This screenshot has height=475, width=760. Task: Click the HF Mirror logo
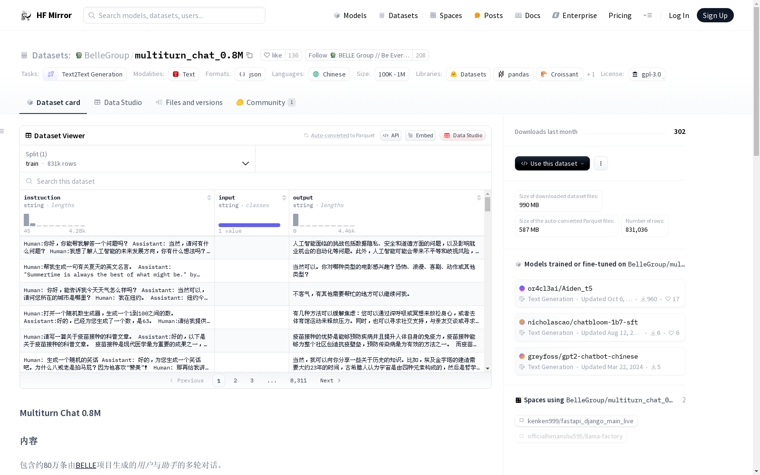click(x=46, y=15)
